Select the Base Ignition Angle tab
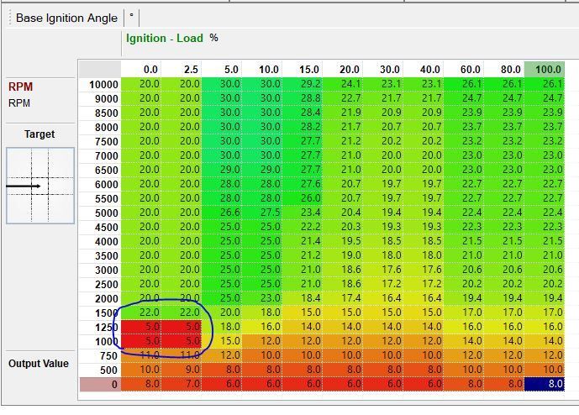Image resolution: width=579 pixels, height=415 pixels. click(x=66, y=18)
